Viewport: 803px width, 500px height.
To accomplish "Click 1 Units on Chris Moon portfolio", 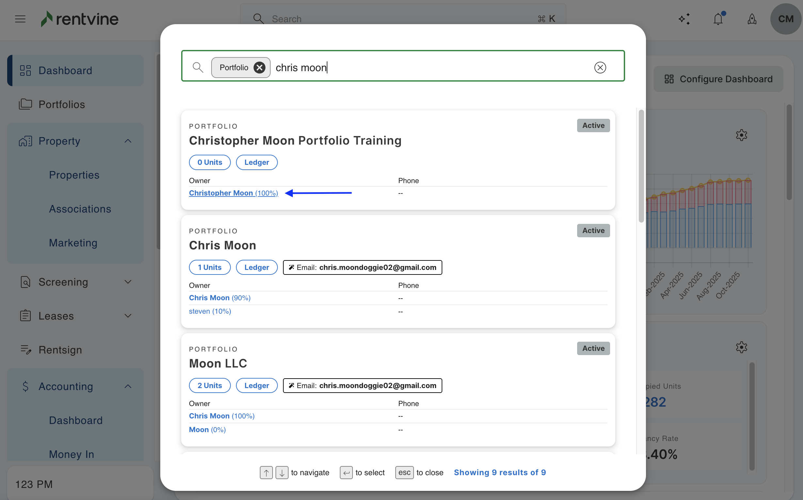I will 209,267.
